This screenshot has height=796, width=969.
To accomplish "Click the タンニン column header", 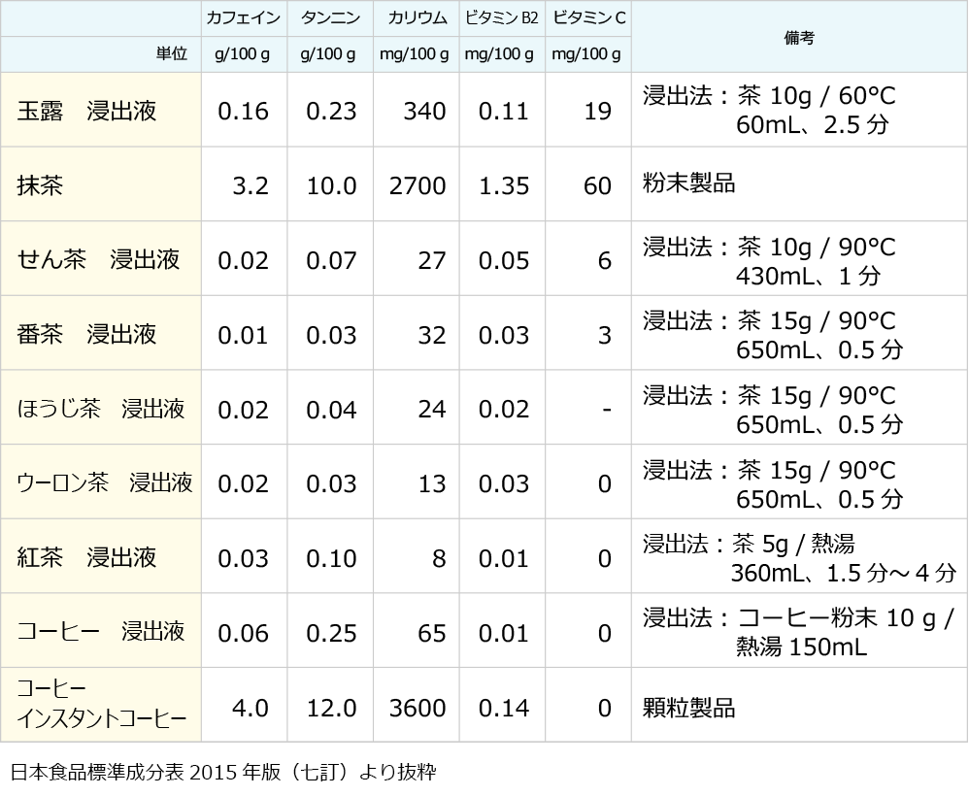I will click(330, 18).
